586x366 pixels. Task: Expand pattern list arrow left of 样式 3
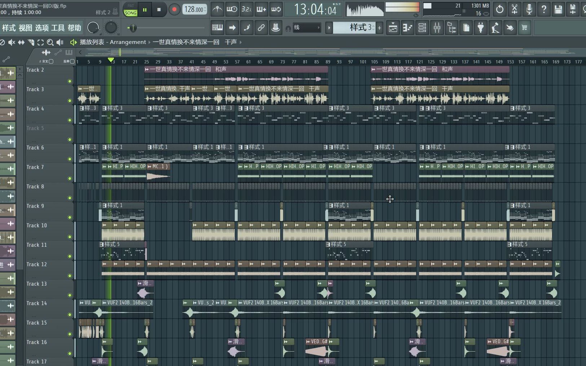(329, 28)
